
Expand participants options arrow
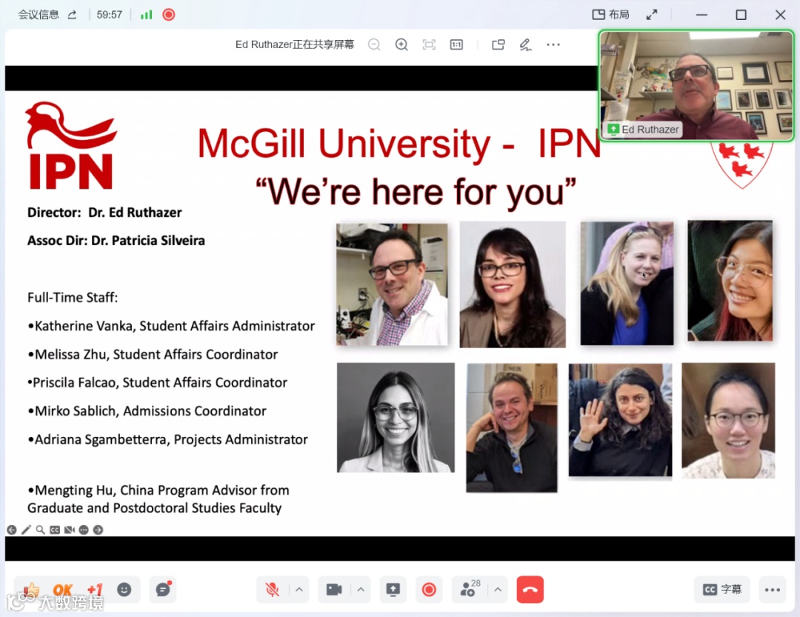[x=498, y=590]
